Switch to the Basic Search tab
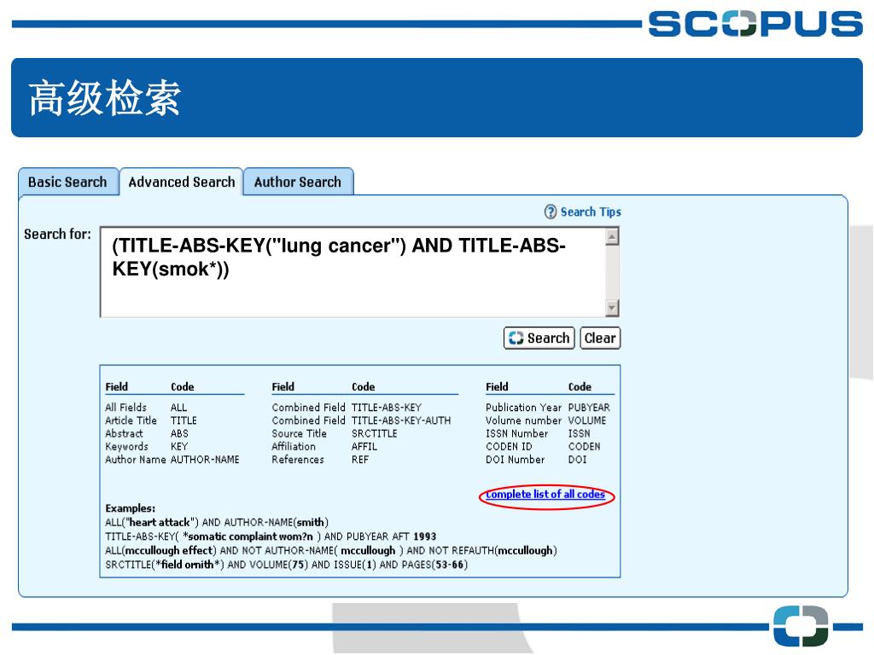Screen dimensions: 874x655 (67, 183)
